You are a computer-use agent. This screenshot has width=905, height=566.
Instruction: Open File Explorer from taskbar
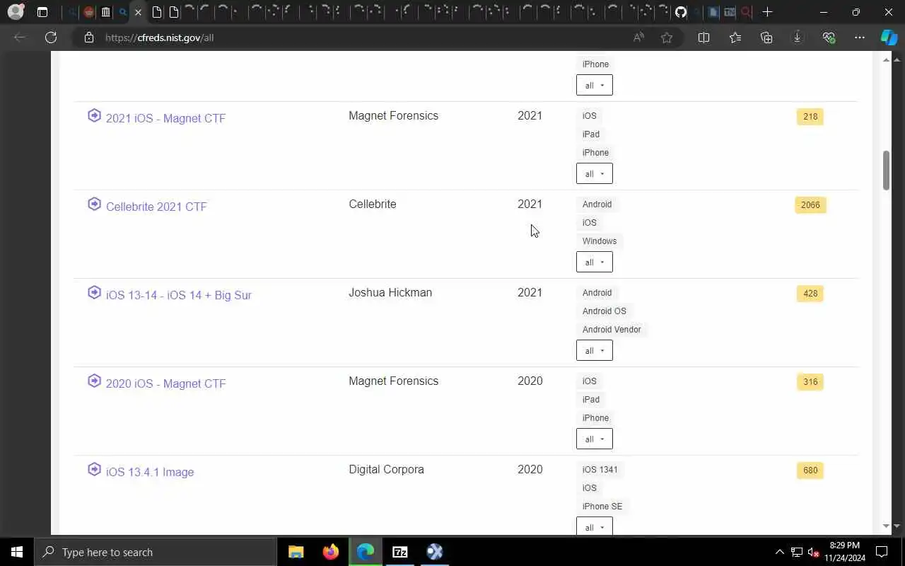(296, 552)
